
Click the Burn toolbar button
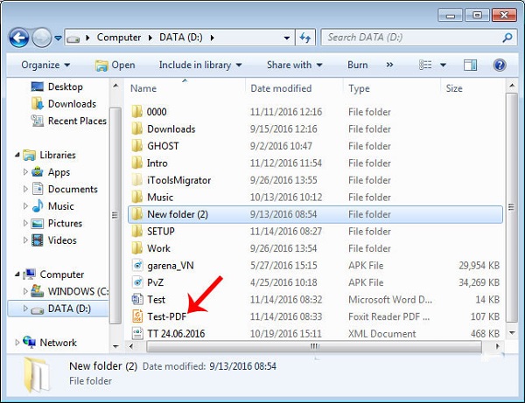358,65
